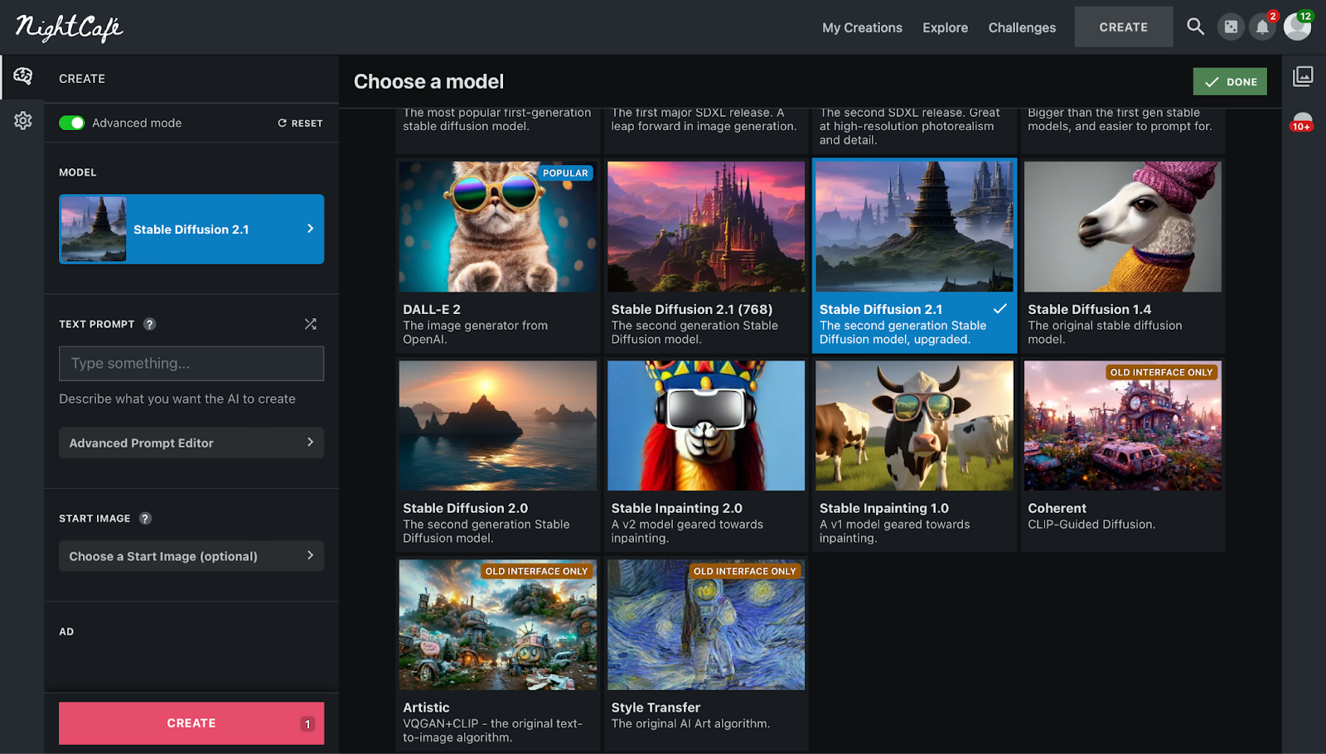Open the user profile avatar
This screenshot has width=1326, height=754.
(1297, 27)
